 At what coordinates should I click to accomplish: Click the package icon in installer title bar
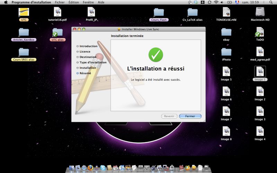click(x=119, y=29)
